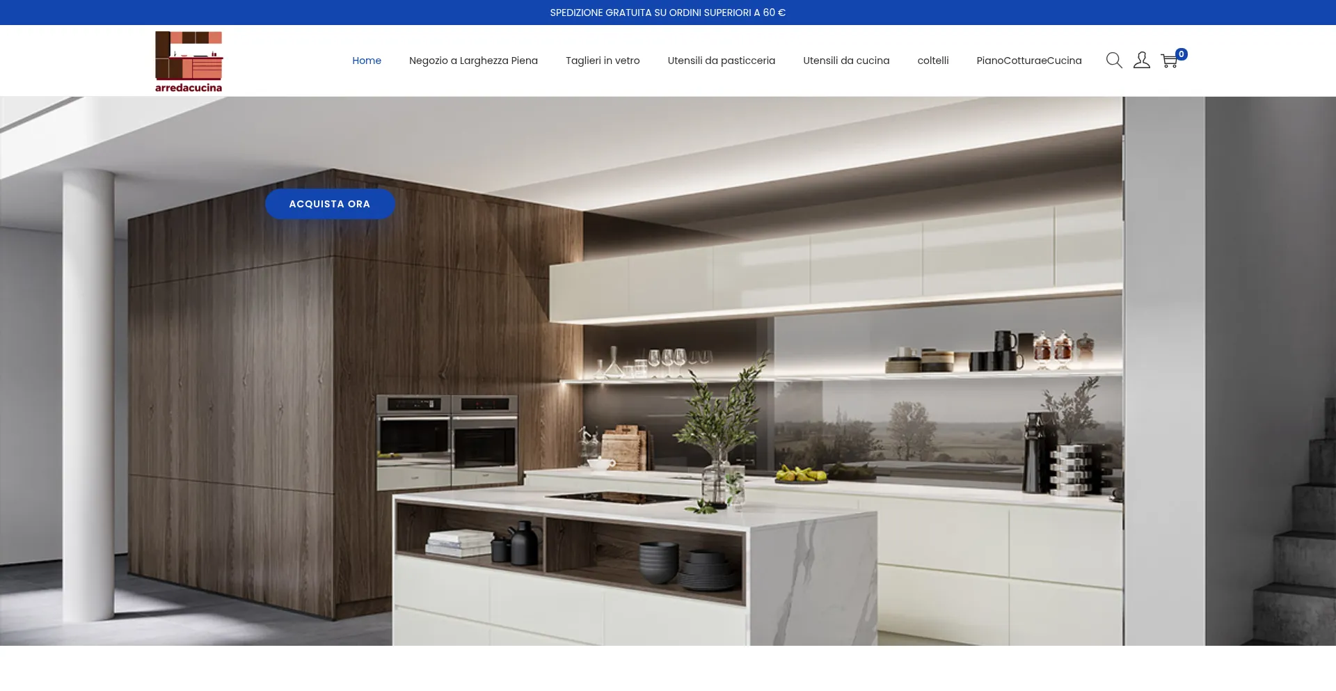Open the PianoCotturaeCucina menu item
The width and height of the screenshot is (1336, 691).
click(1028, 61)
